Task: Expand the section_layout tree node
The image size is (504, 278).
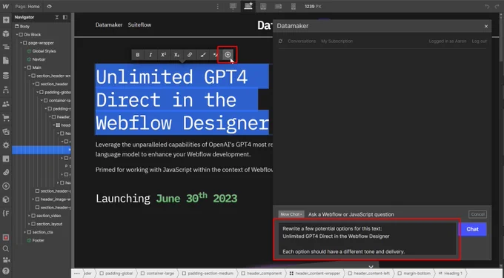Action: 29,224
